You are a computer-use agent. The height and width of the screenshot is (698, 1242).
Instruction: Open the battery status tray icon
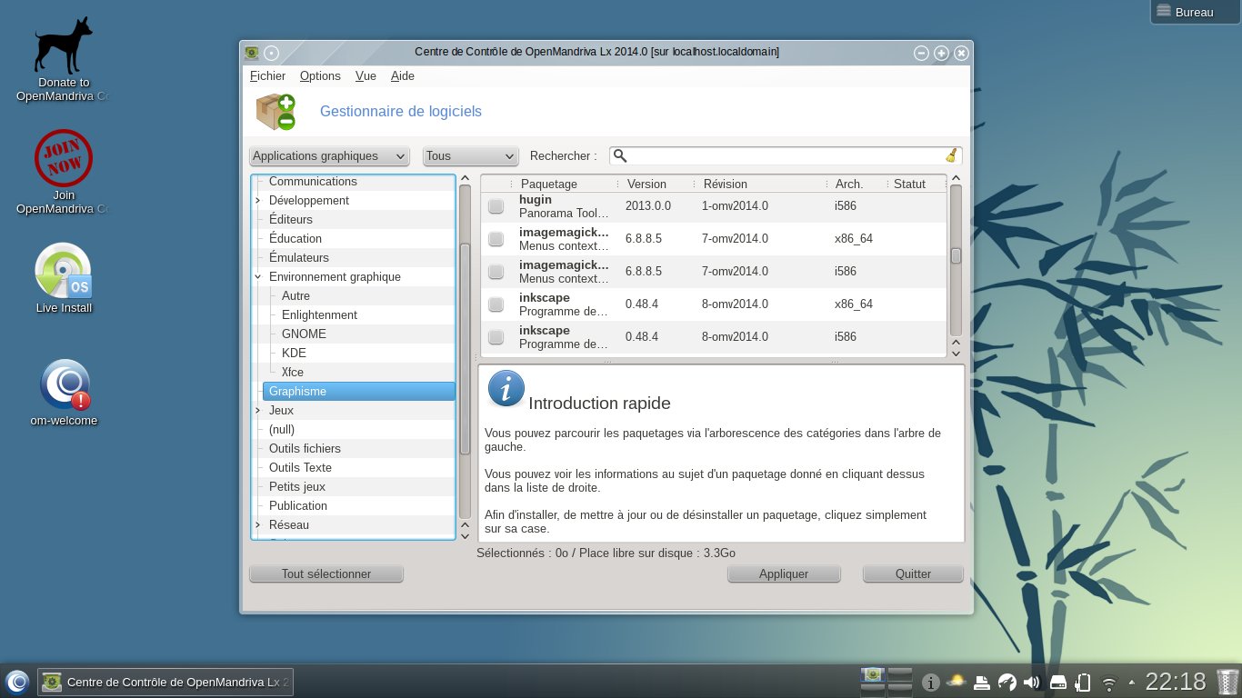(x=1083, y=682)
